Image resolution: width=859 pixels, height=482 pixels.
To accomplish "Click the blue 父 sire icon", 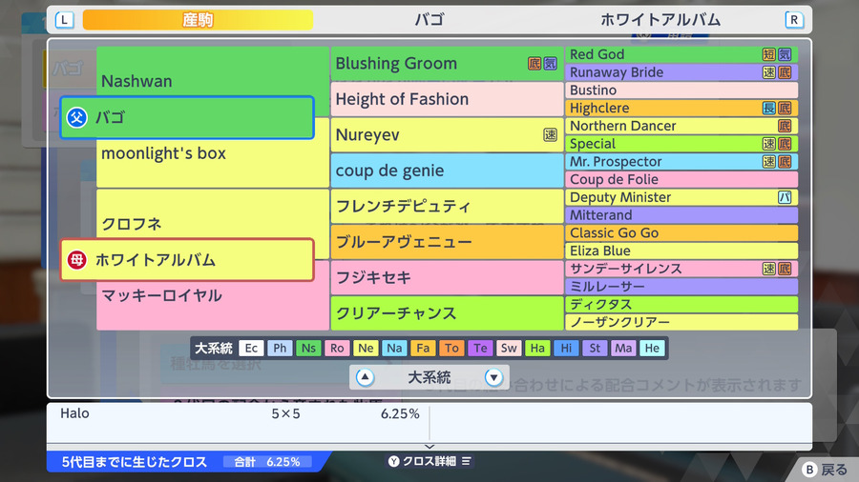I will pos(76,117).
